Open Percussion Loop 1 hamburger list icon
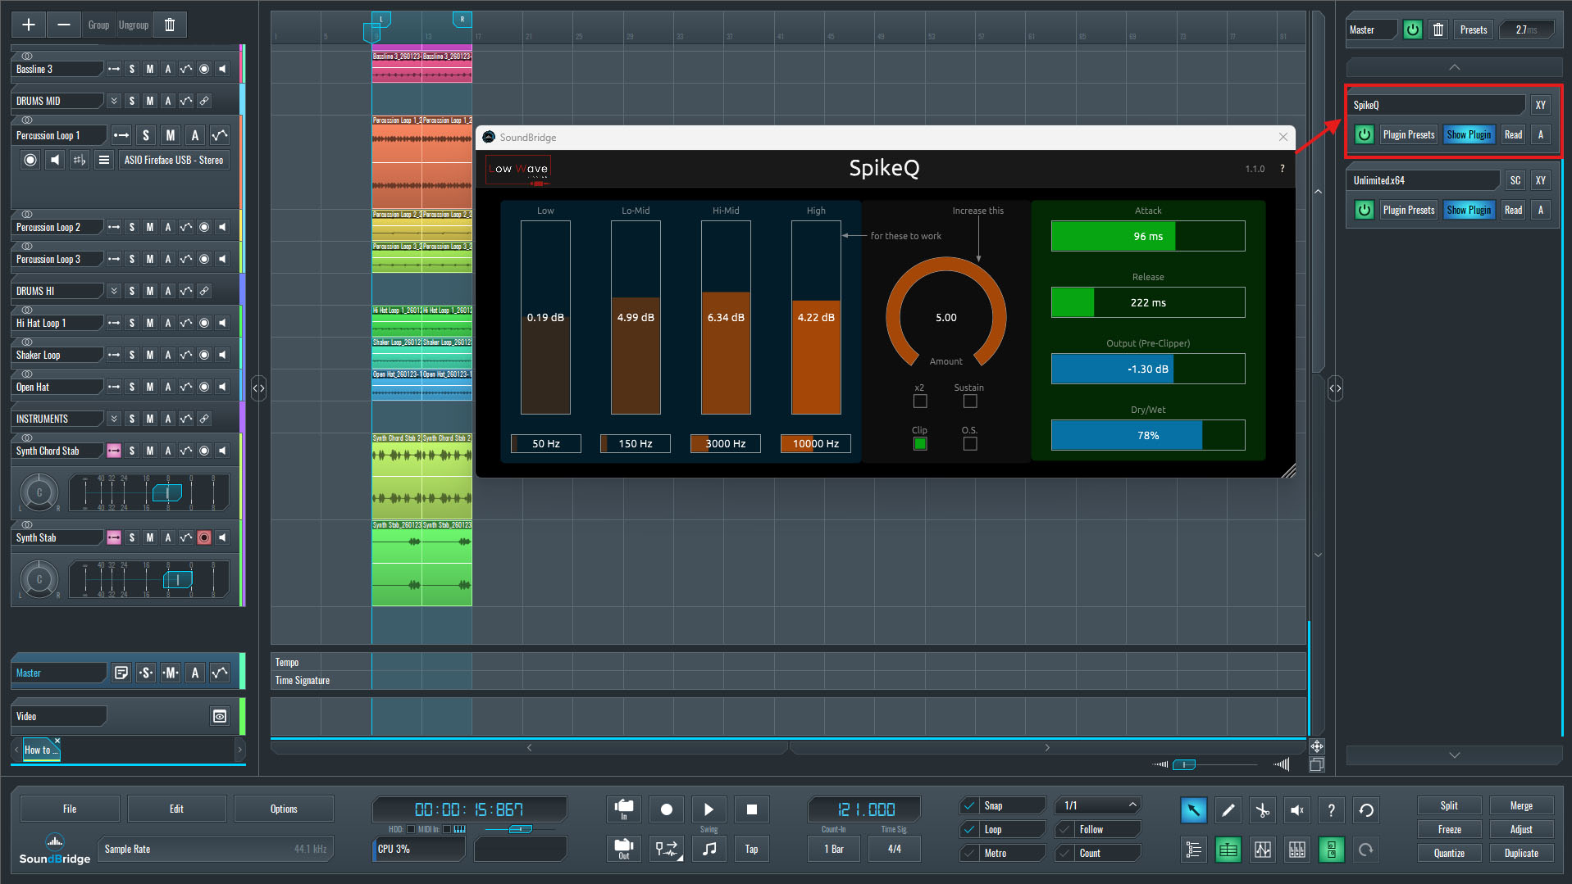The height and width of the screenshot is (884, 1572). click(x=104, y=160)
